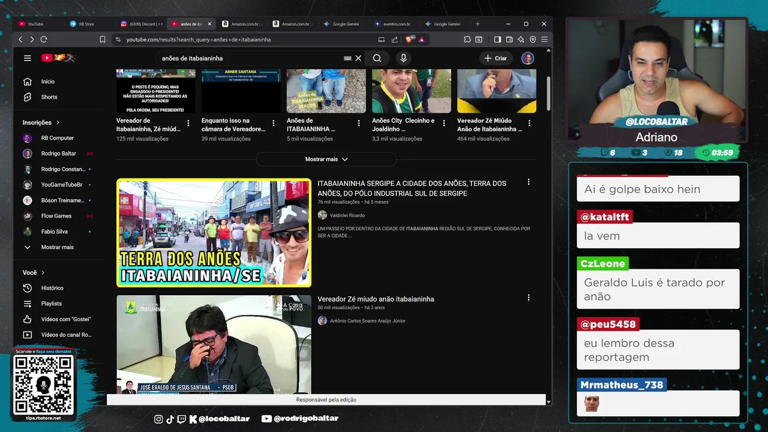The image size is (768, 432).
Task: Open the YouTube hamburger guide menu
Action: [x=27, y=58]
